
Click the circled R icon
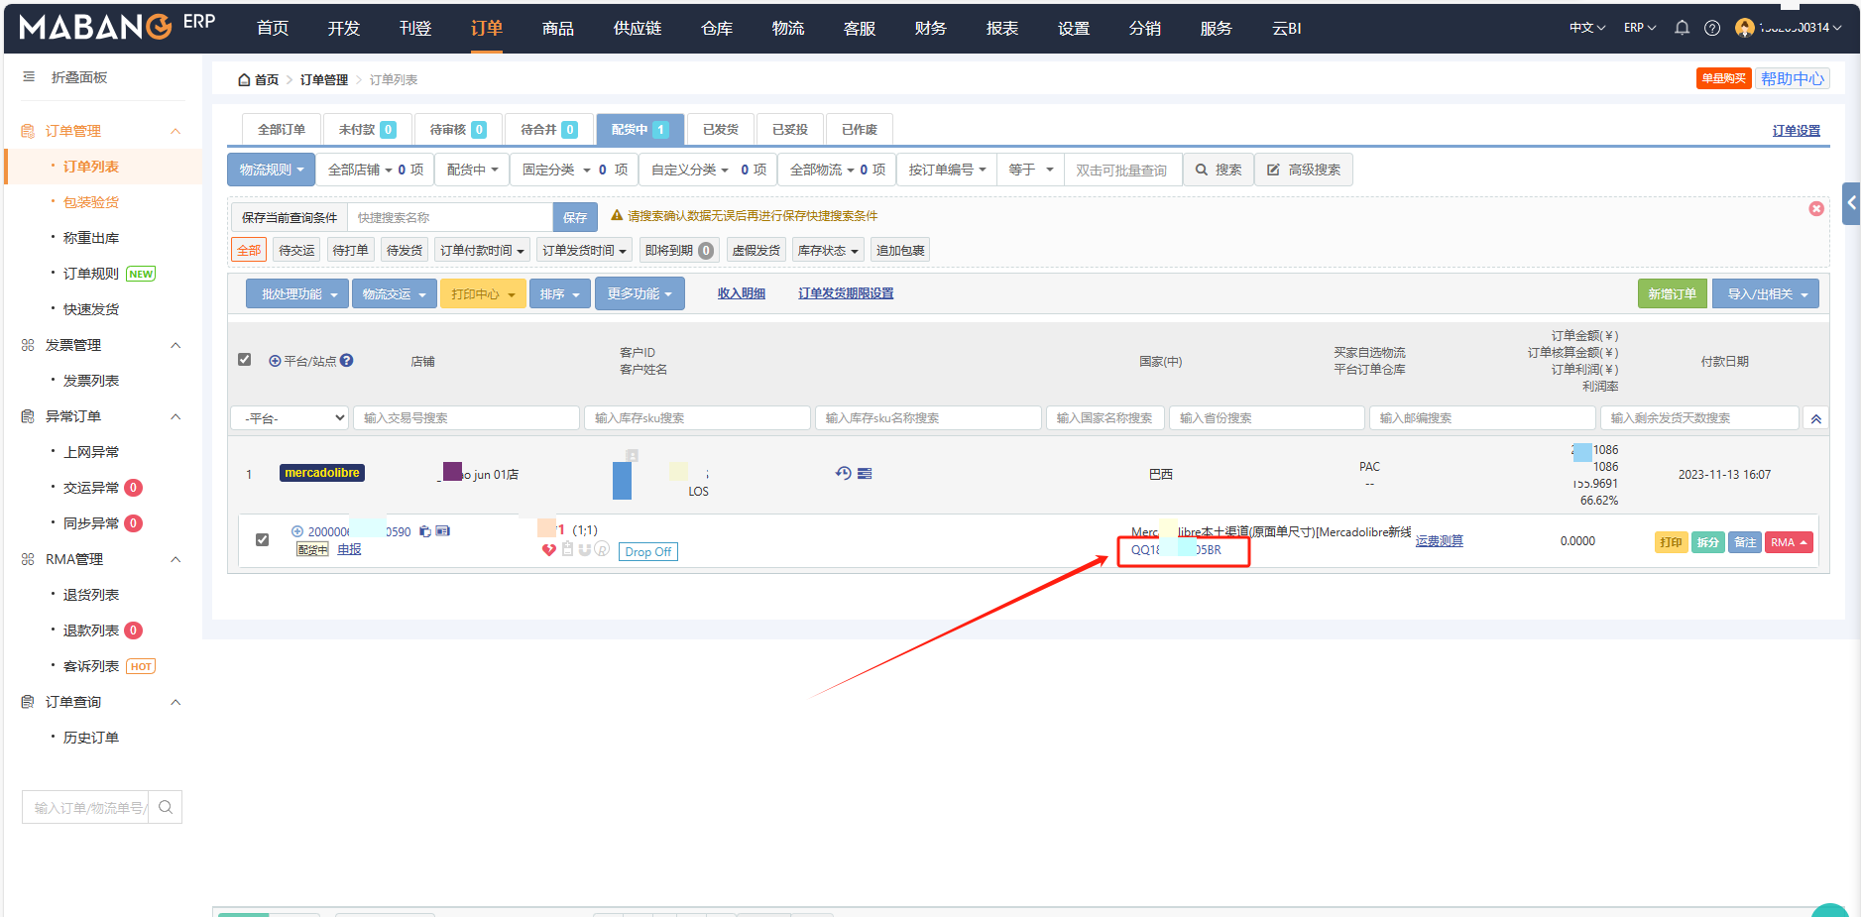pyautogui.click(x=602, y=548)
